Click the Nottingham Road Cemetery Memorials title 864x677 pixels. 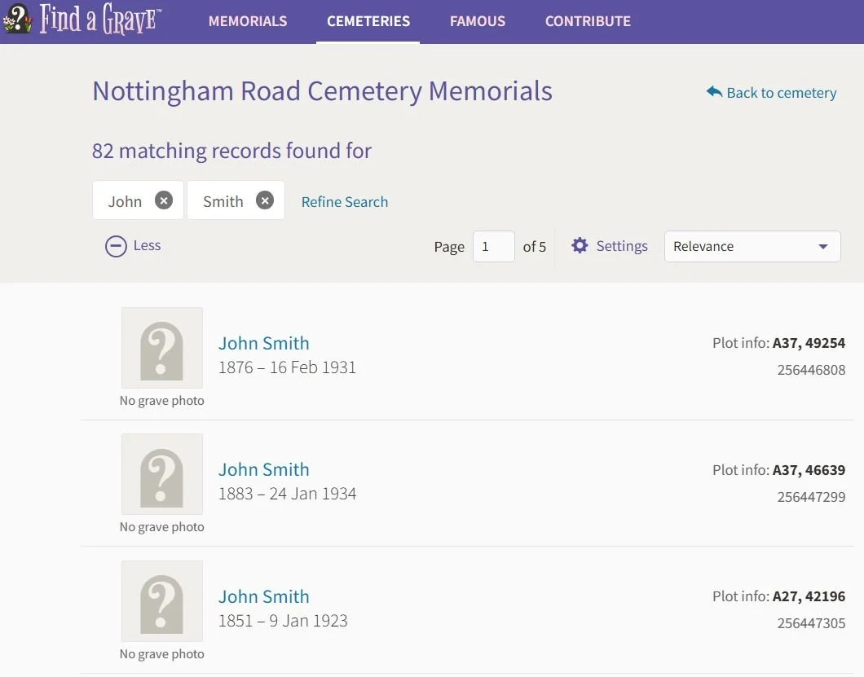(x=322, y=91)
